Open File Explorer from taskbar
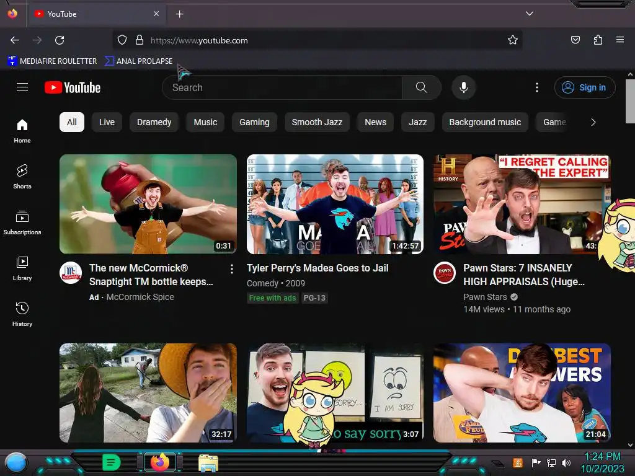 (208, 463)
